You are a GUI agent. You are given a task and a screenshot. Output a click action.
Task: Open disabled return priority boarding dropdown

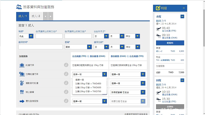128,101
